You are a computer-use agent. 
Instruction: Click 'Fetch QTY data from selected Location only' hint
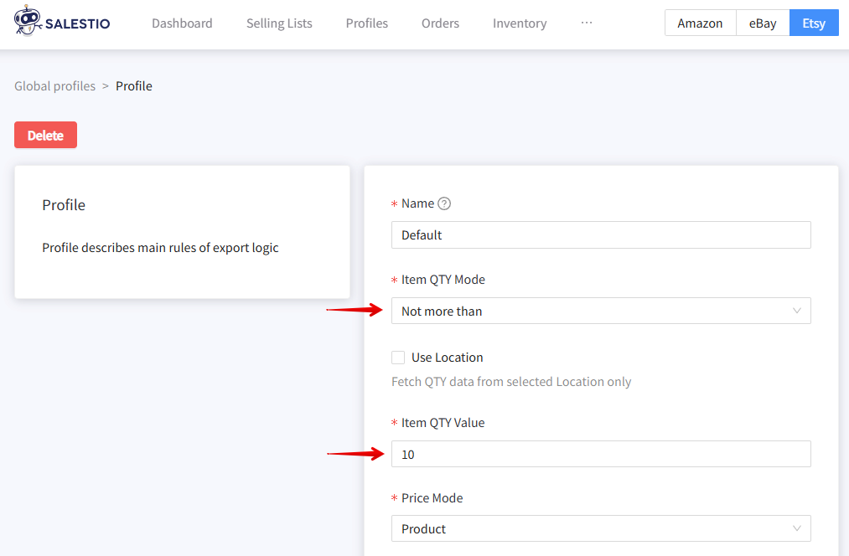pos(511,382)
